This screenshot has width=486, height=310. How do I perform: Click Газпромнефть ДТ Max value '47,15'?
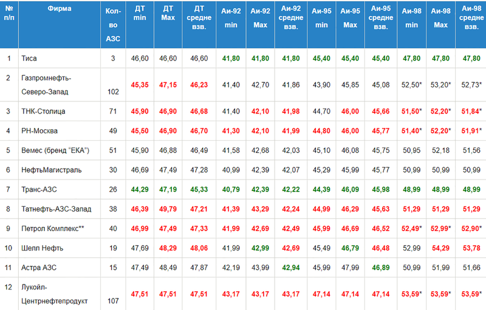tap(168, 85)
